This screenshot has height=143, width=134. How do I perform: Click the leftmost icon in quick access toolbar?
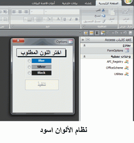86,33
